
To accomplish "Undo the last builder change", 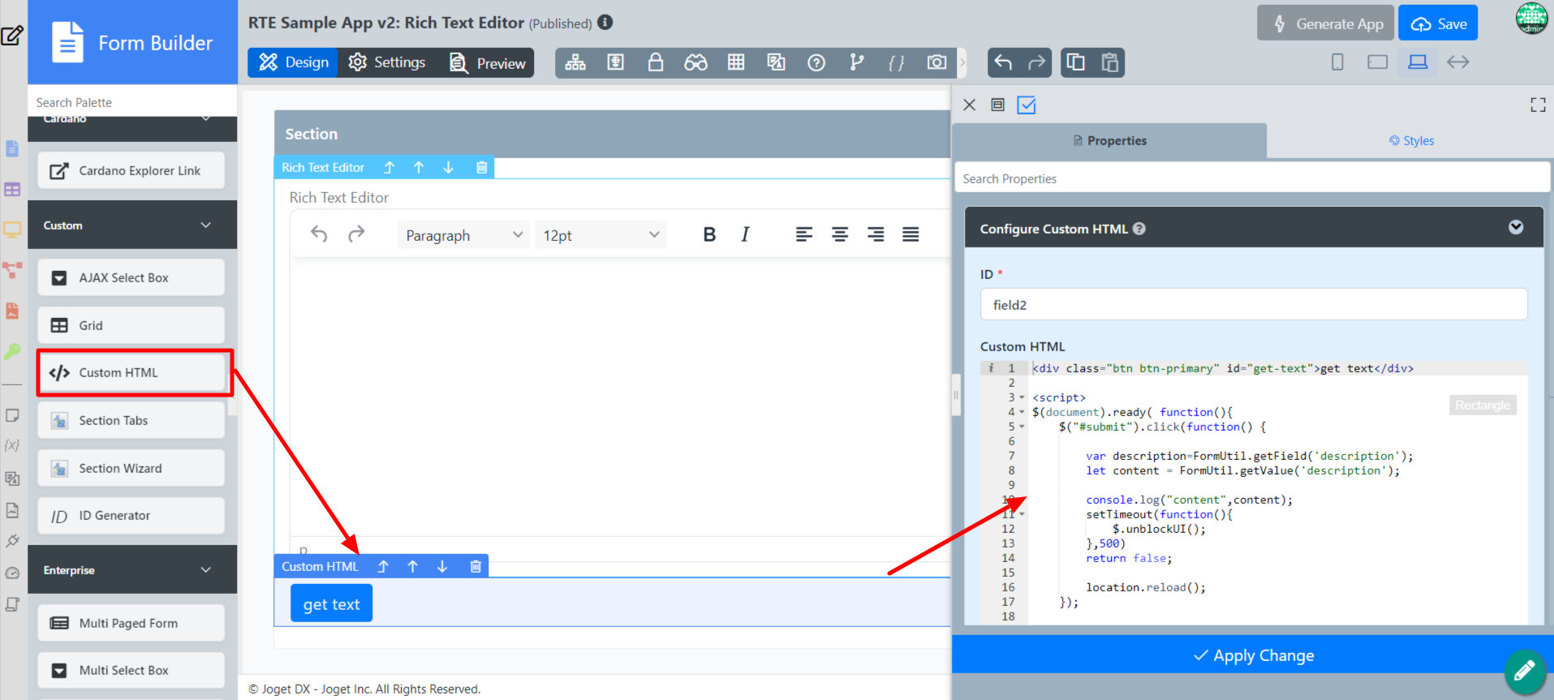I will point(1003,62).
